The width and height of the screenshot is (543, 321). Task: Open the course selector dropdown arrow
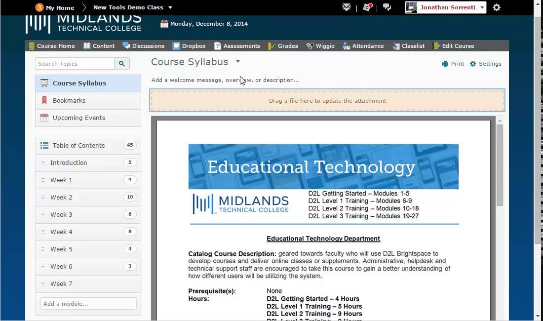170,7
